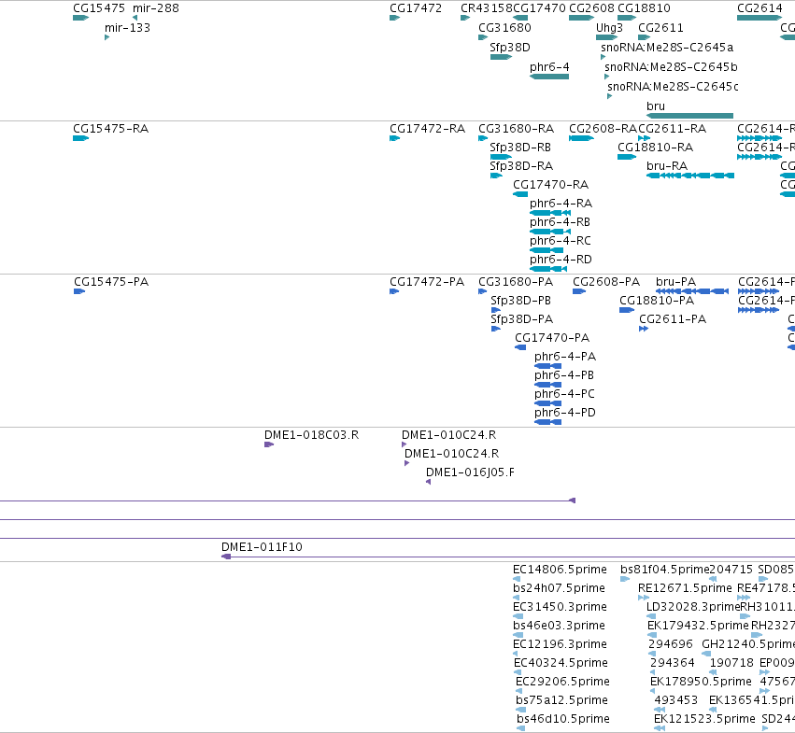Click snoRNA:Me28S-C2645c label

point(673,87)
